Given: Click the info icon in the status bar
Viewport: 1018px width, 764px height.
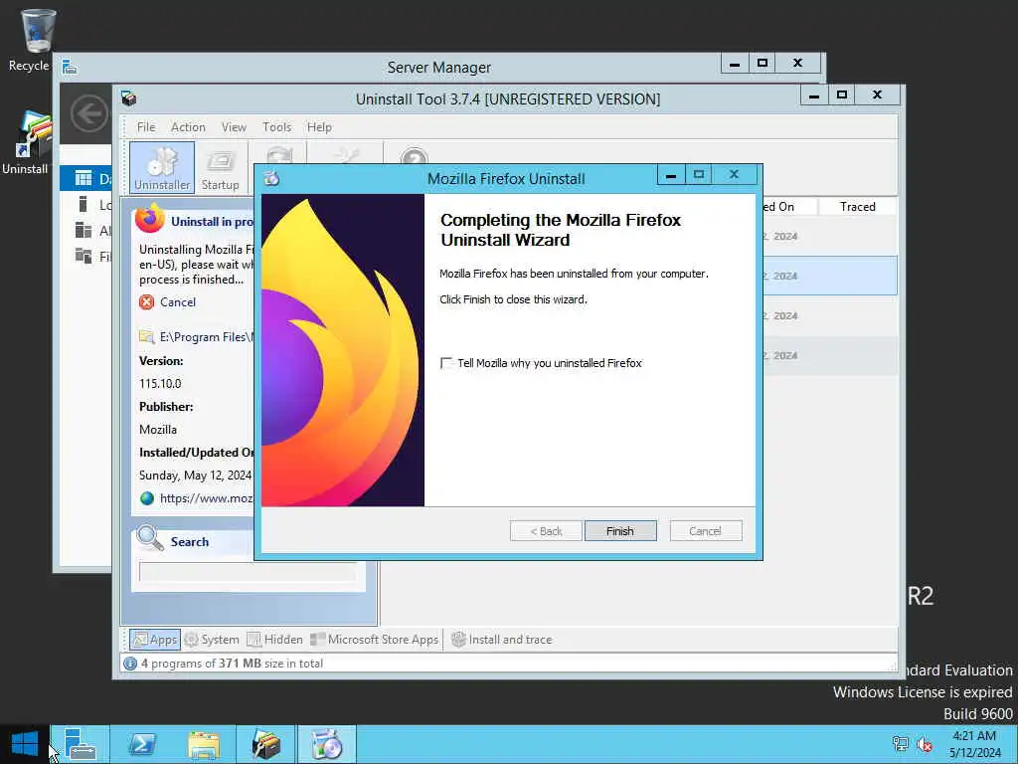Looking at the screenshot, I should (130, 664).
